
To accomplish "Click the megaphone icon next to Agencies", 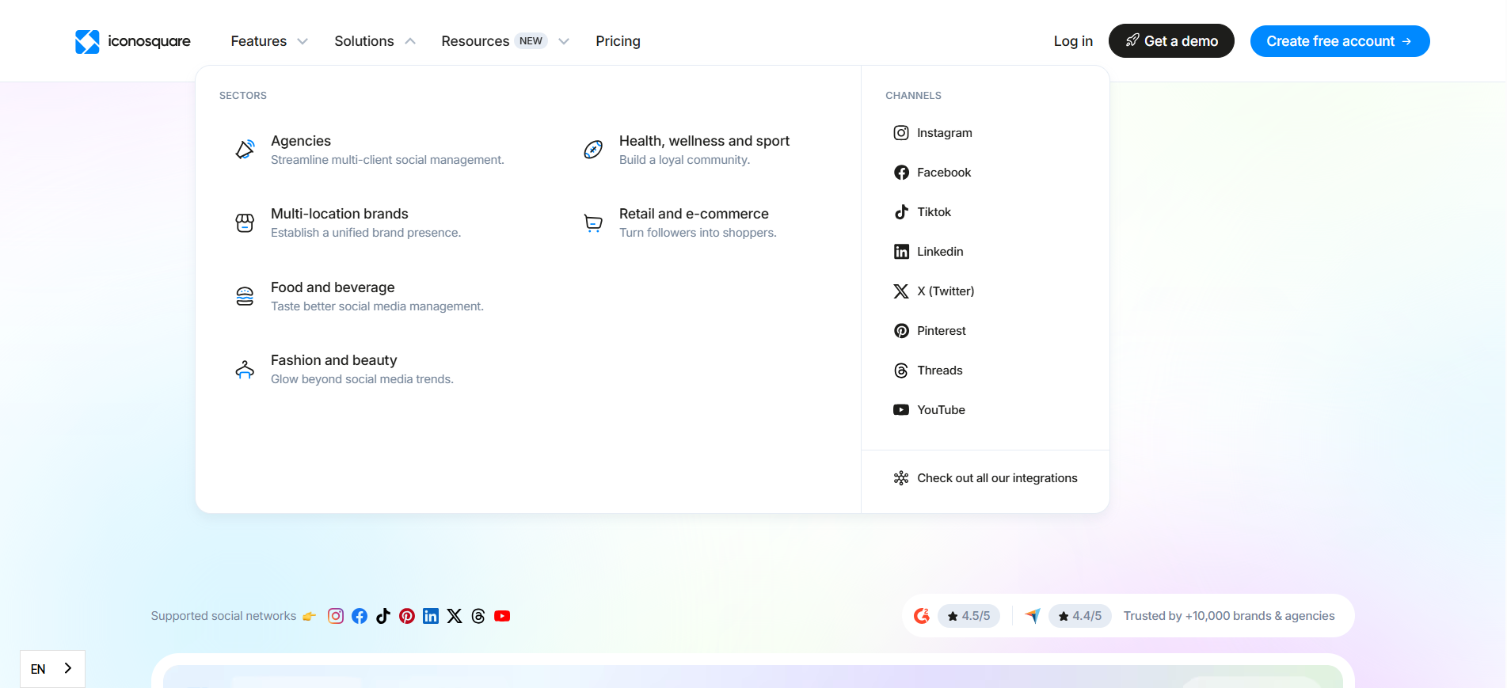I will pyautogui.click(x=245, y=150).
